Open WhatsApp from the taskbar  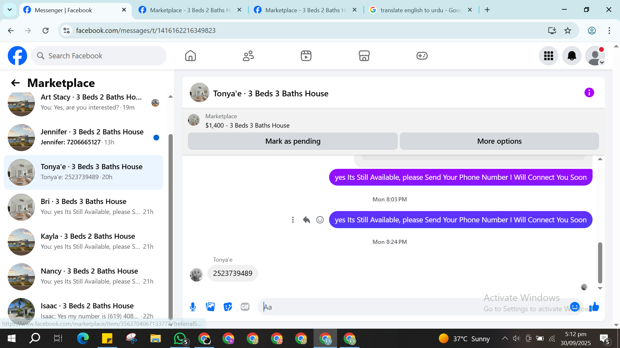coord(180,338)
